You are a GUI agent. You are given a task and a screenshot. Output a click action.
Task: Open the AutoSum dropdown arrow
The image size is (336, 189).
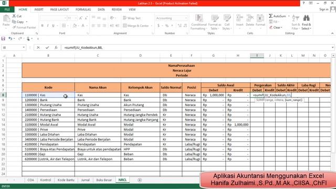coord(289,16)
